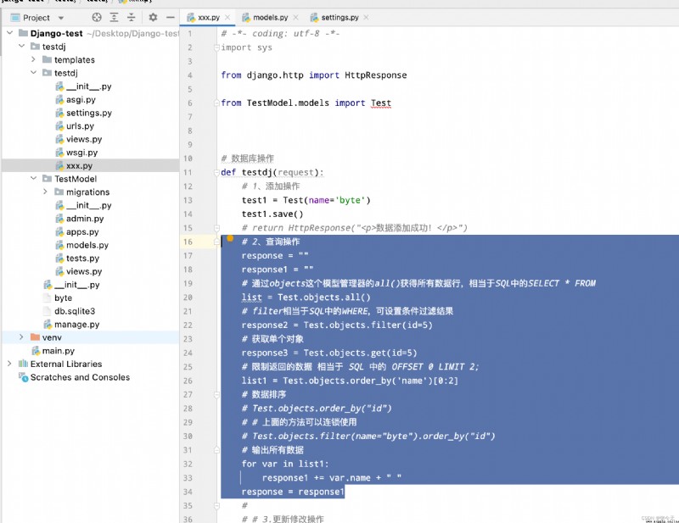Select apps.py in TestModel
The width and height of the screenshot is (679, 523).
pos(82,232)
